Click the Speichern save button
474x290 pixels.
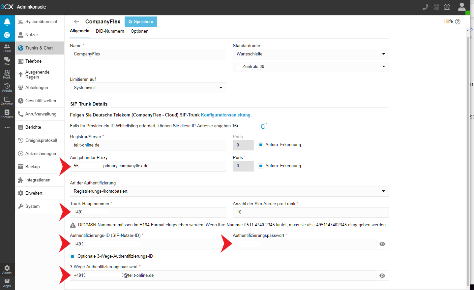tap(141, 22)
